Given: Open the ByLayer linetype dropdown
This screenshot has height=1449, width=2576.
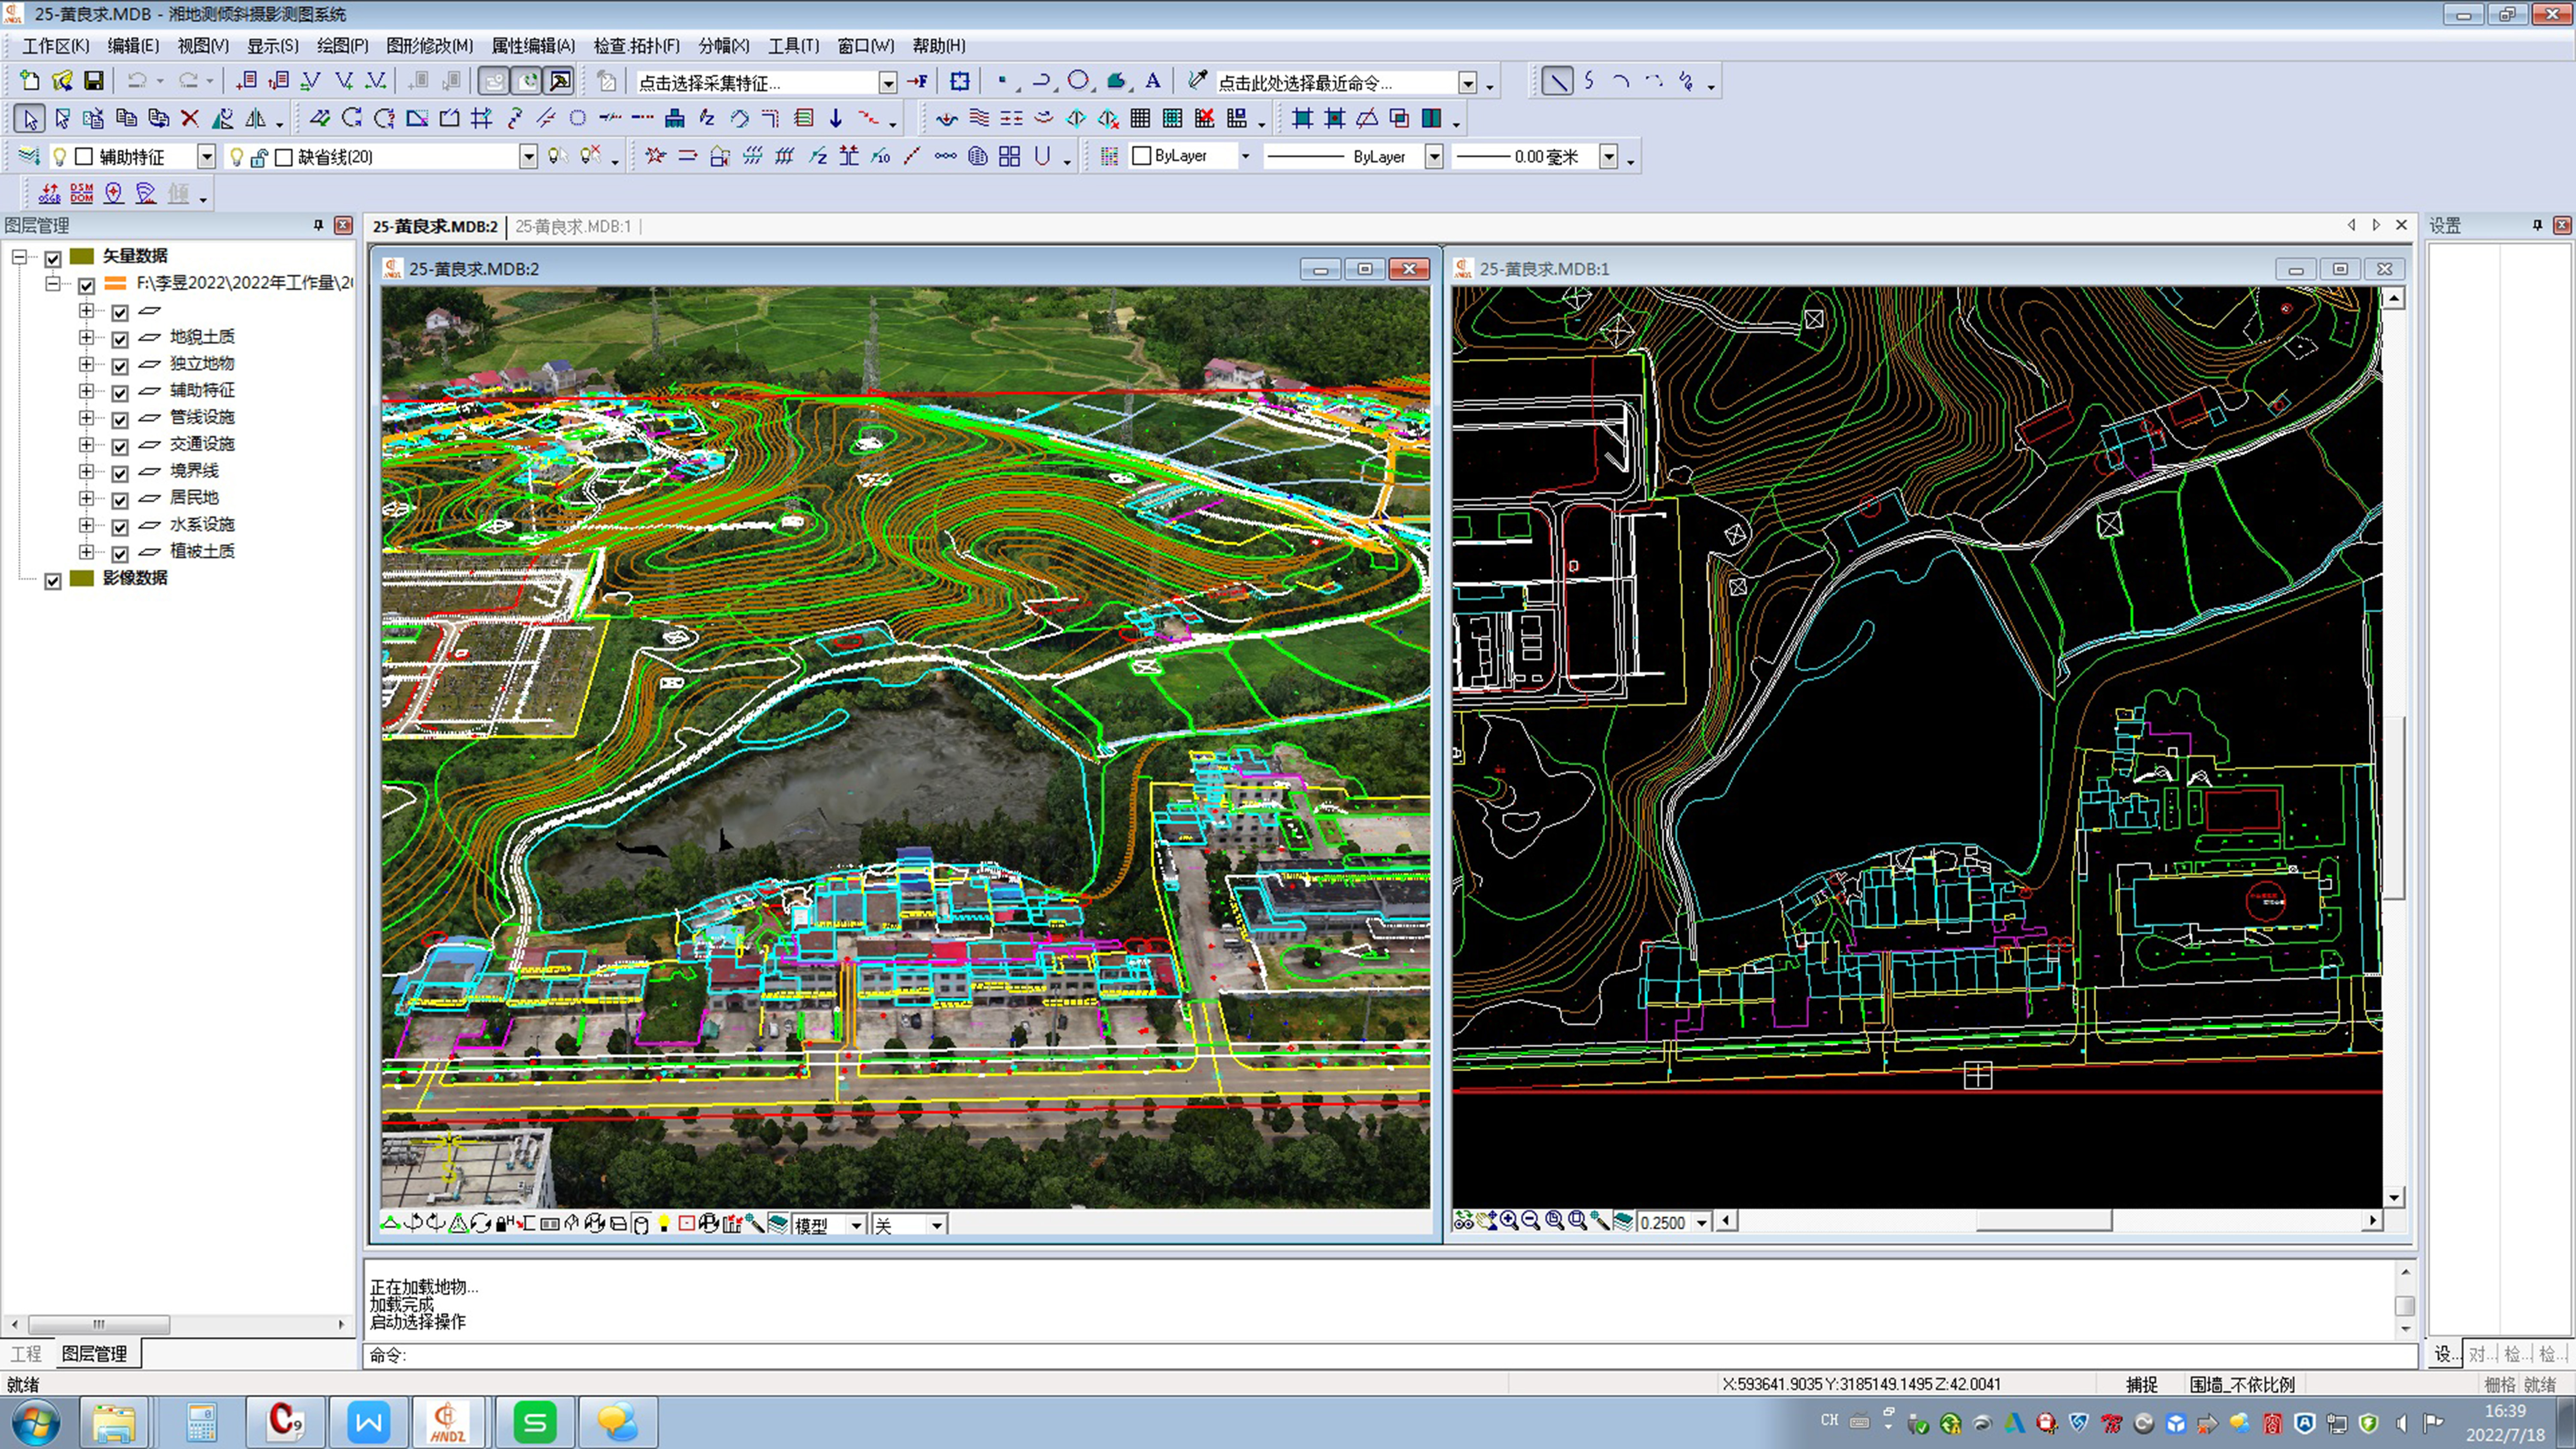Looking at the screenshot, I should coord(1434,157).
